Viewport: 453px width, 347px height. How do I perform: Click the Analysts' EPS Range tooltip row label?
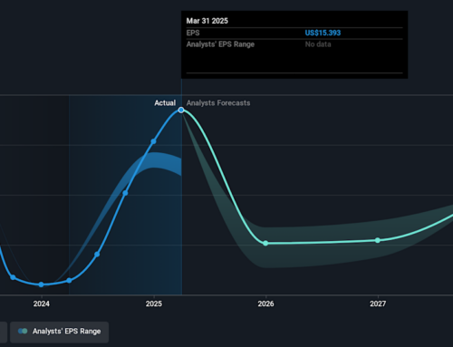220,44
